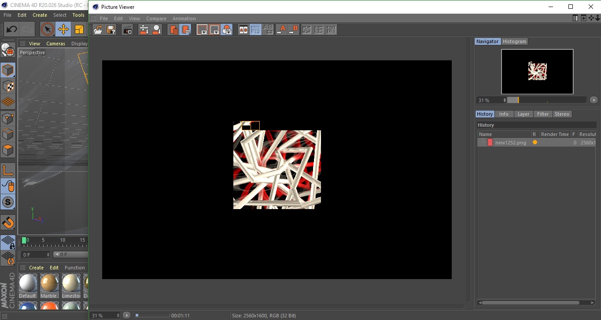601x320 pixels.
Task: Toggle the Enable Snap magnet icon
Action: point(7,222)
